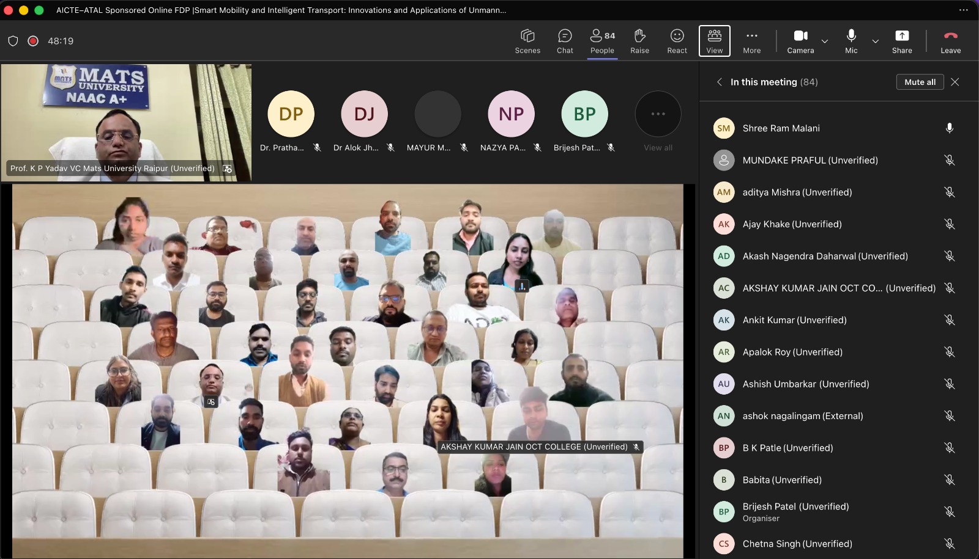Open the Chat panel
This screenshot has height=559, width=979.
coord(565,41)
